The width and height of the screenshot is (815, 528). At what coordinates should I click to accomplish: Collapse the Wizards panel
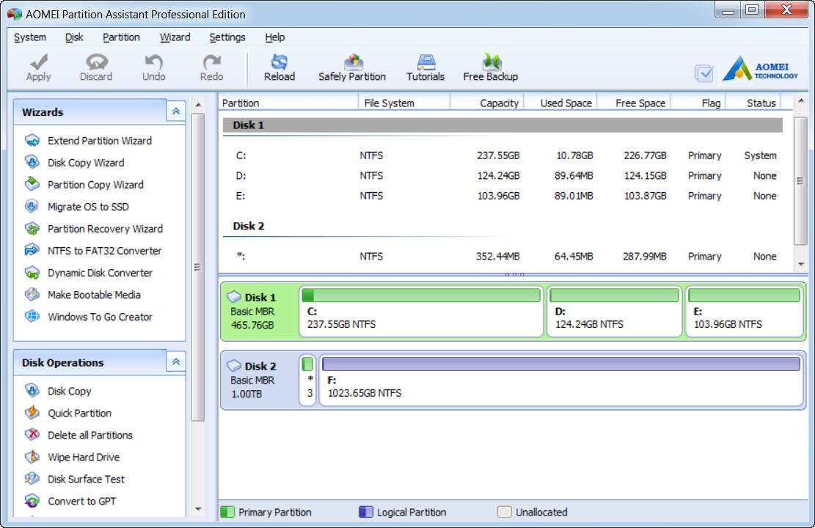[x=176, y=111]
